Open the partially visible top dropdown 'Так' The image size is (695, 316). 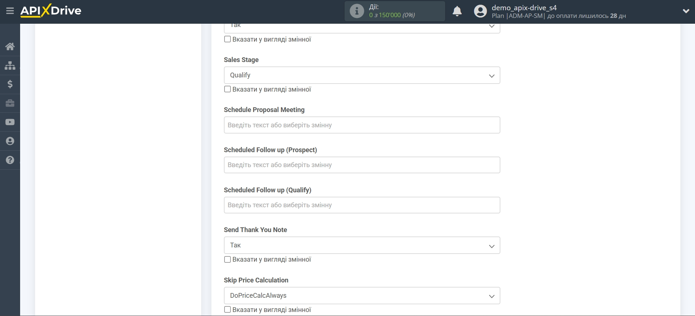(x=362, y=28)
